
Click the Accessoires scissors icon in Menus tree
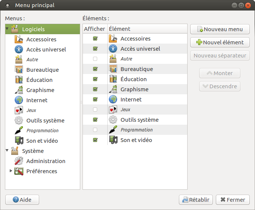click(x=19, y=39)
